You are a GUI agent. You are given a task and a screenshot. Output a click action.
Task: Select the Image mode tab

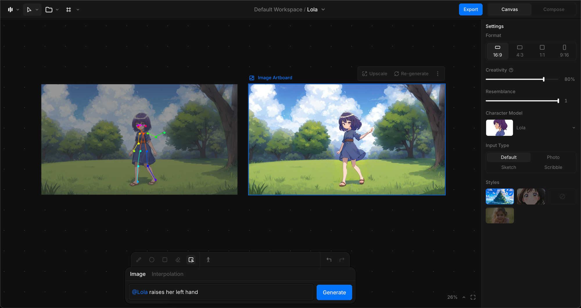138,274
